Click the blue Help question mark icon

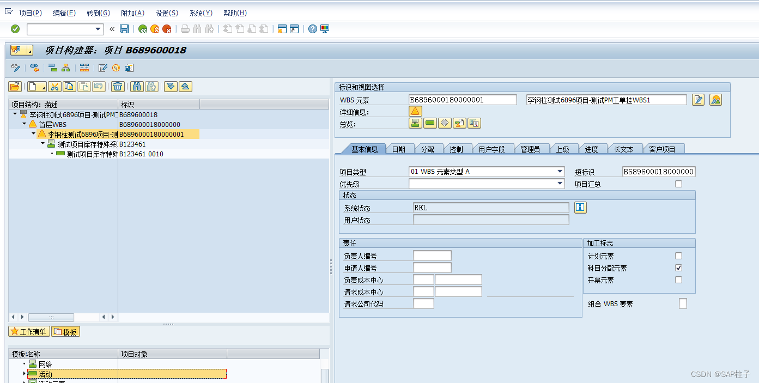click(312, 29)
